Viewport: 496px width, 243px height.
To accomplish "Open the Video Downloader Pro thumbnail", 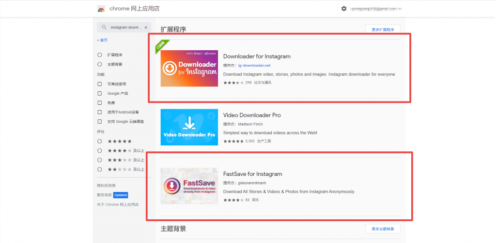I will tap(189, 127).
